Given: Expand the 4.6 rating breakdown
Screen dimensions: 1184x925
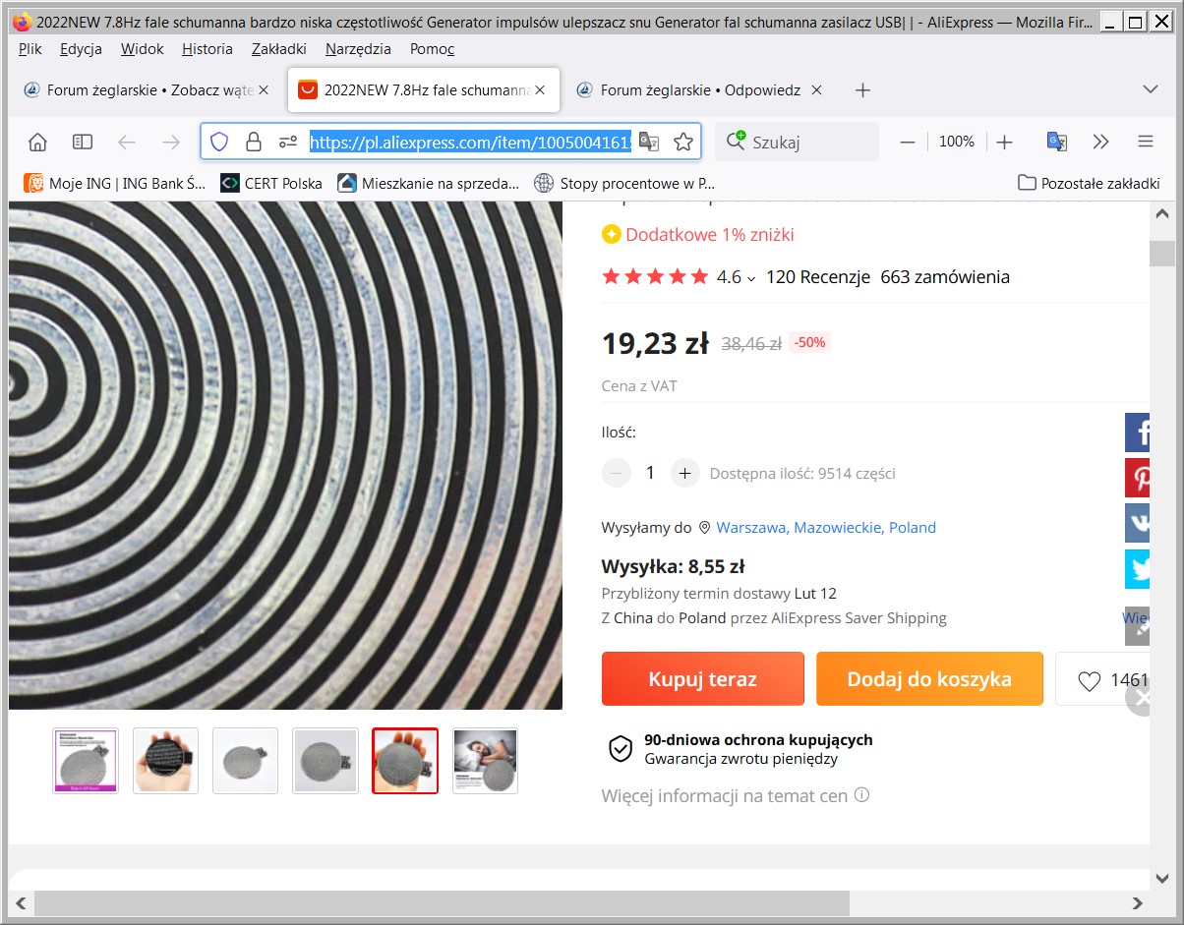Looking at the screenshot, I should (737, 277).
